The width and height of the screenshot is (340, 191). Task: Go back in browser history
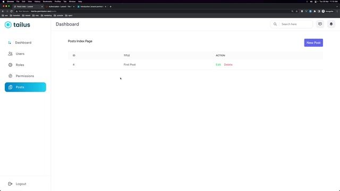tap(3, 11)
